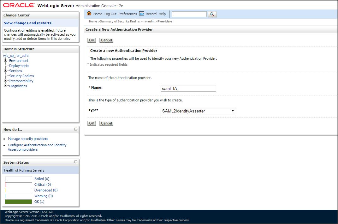338x224 pixels.
Task: Click Log Out in the toolbar
Action: tap(110, 14)
